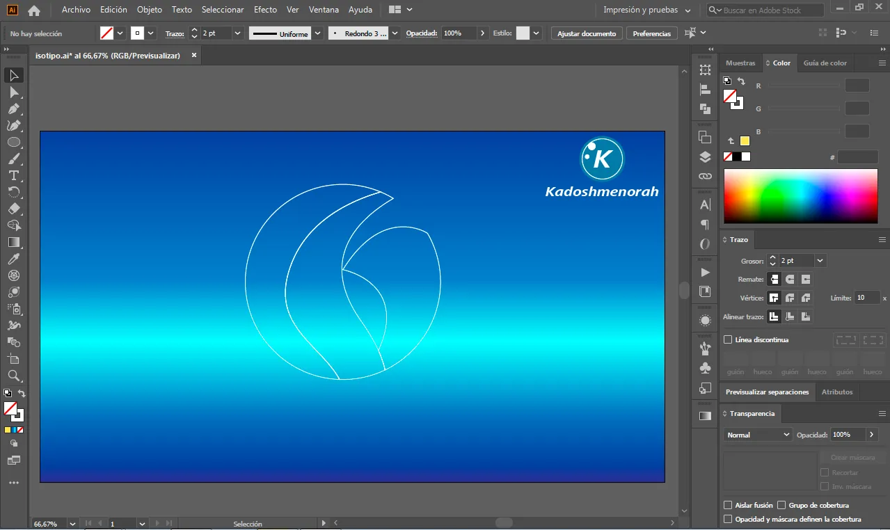The width and height of the screenshot is (890, 530).
Task: Choose the round join Vértice option
Action: tap(790, 298)
